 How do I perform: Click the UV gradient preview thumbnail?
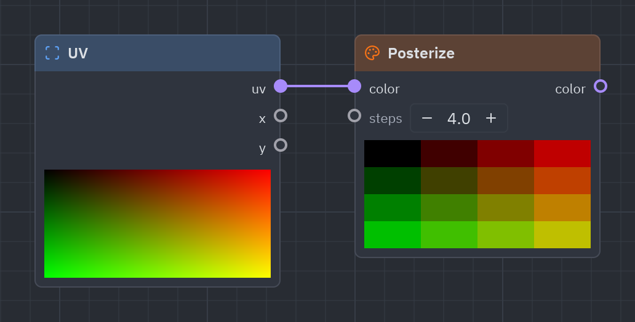pyautogui.click(x=158, y=224)
